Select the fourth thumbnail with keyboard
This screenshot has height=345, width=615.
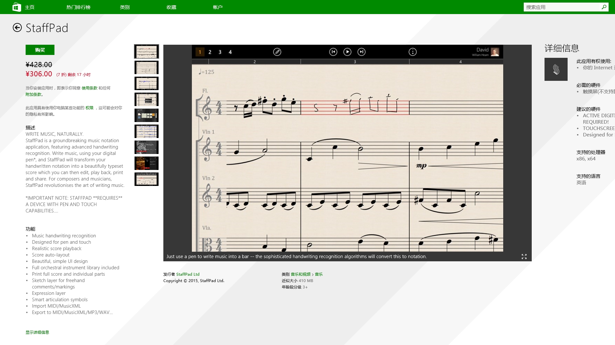click(x=146, y=99)
